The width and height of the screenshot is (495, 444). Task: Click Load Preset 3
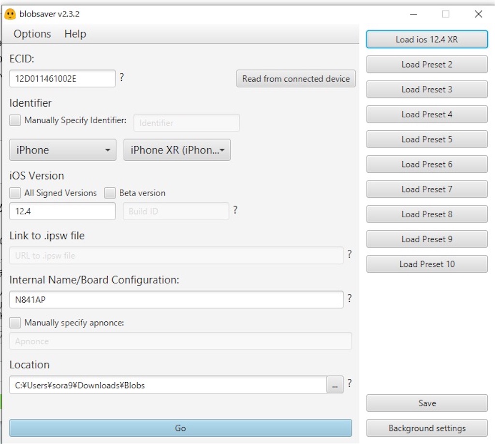coord(427,89)
